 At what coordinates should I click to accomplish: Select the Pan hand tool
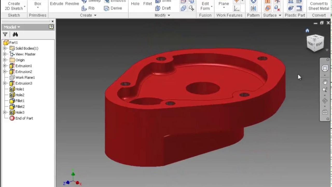pos(325,82)
